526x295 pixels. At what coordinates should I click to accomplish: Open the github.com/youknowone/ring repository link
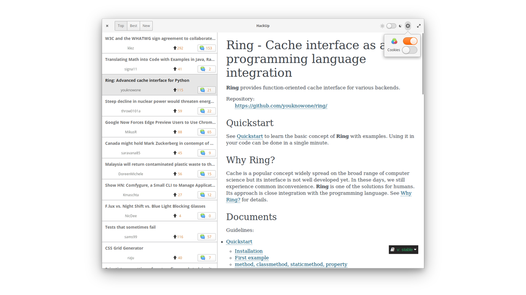click(x=281, y=105)
